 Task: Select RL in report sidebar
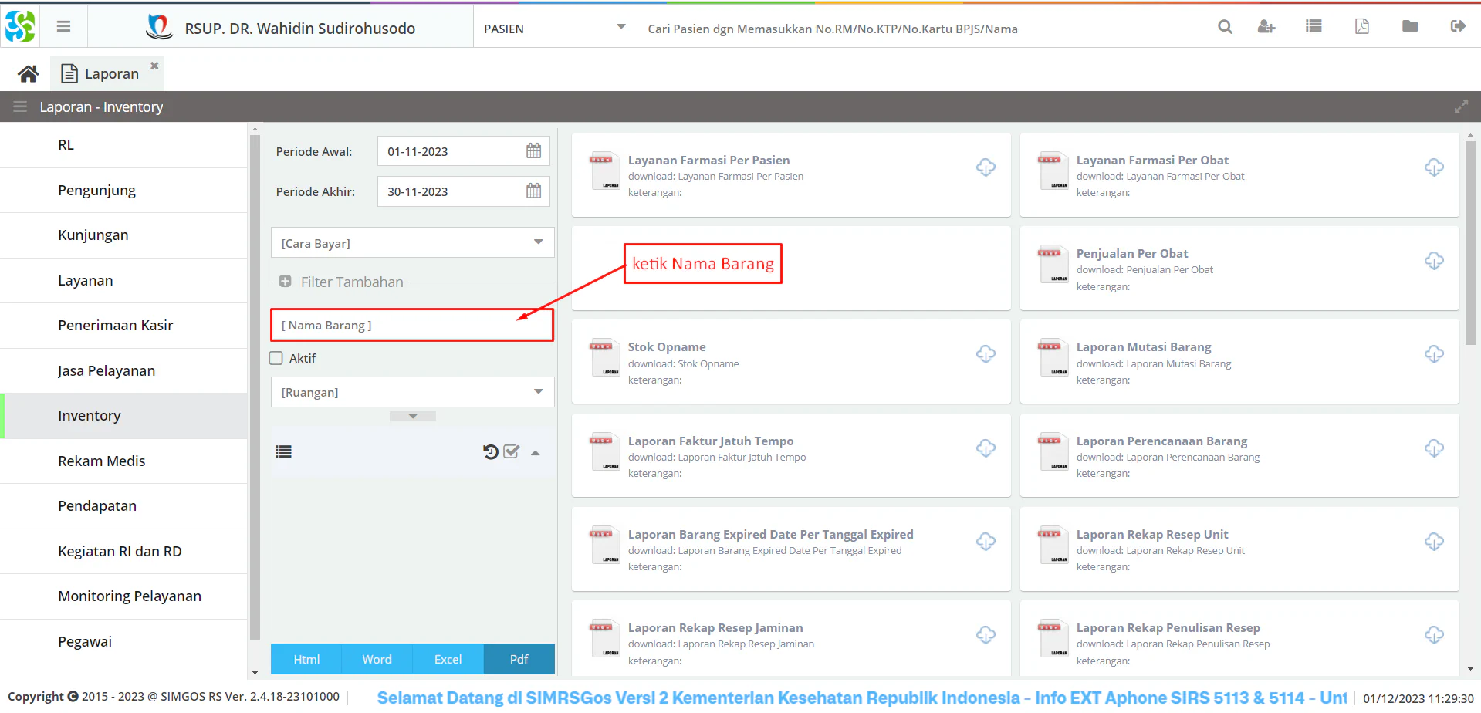pyautogui.click(x=123, y=145)
